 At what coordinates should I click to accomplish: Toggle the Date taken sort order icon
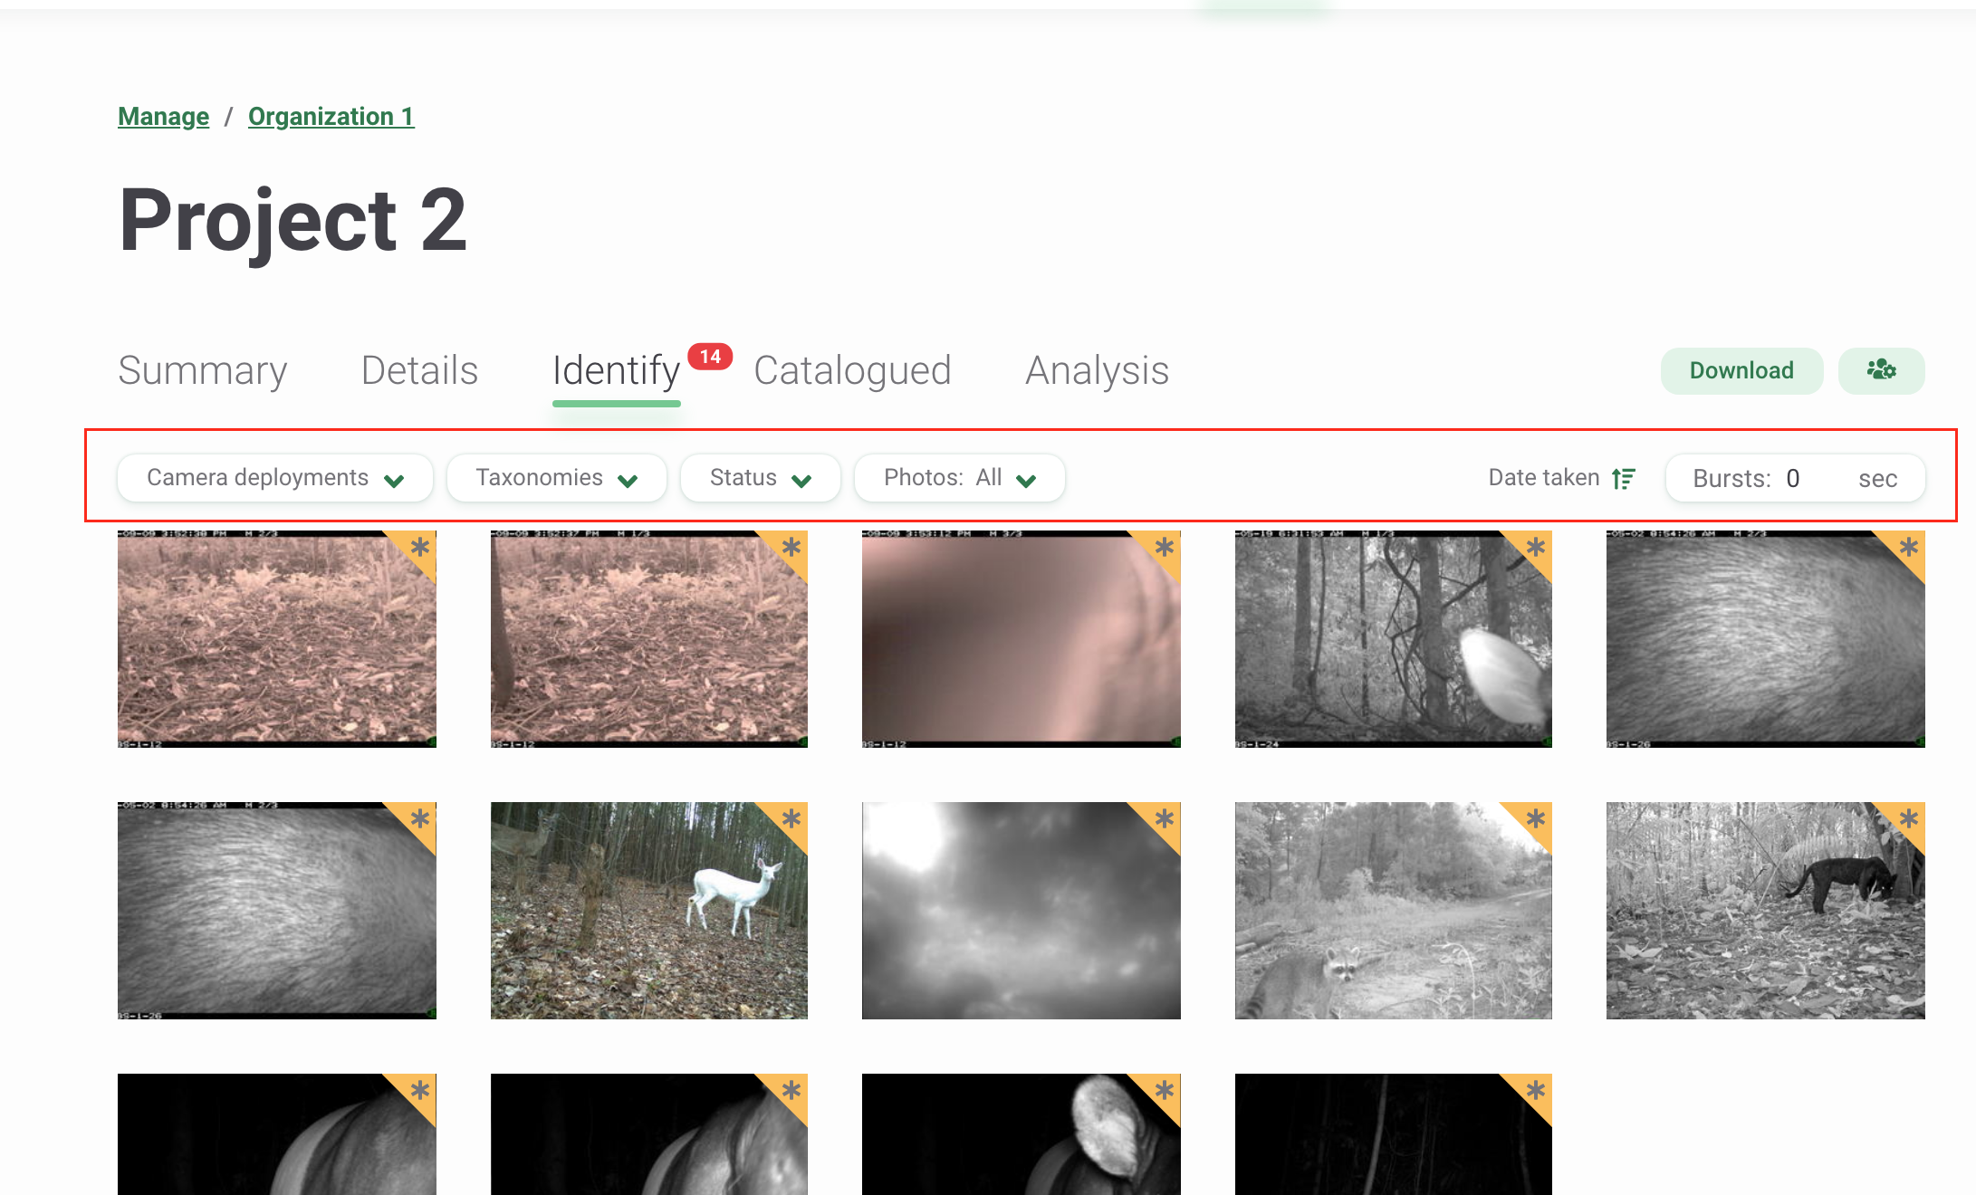point(1624,478)
